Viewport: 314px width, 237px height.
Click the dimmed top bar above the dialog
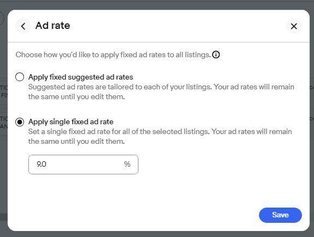click(157, 4)
